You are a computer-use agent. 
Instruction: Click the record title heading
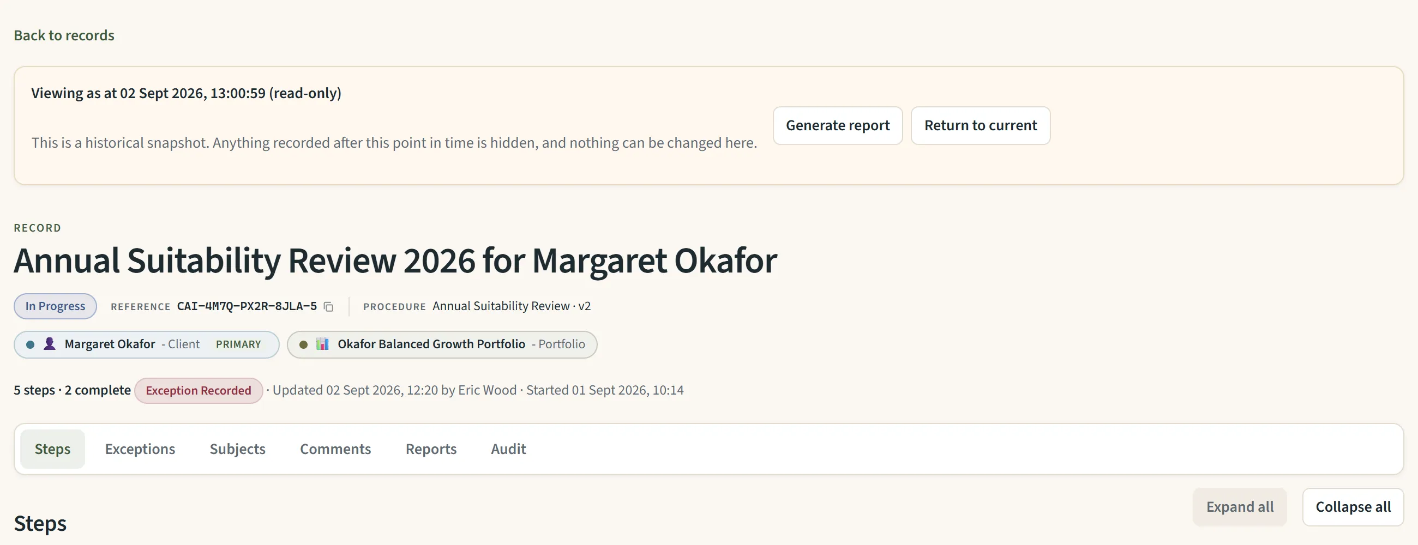(395, 261)
